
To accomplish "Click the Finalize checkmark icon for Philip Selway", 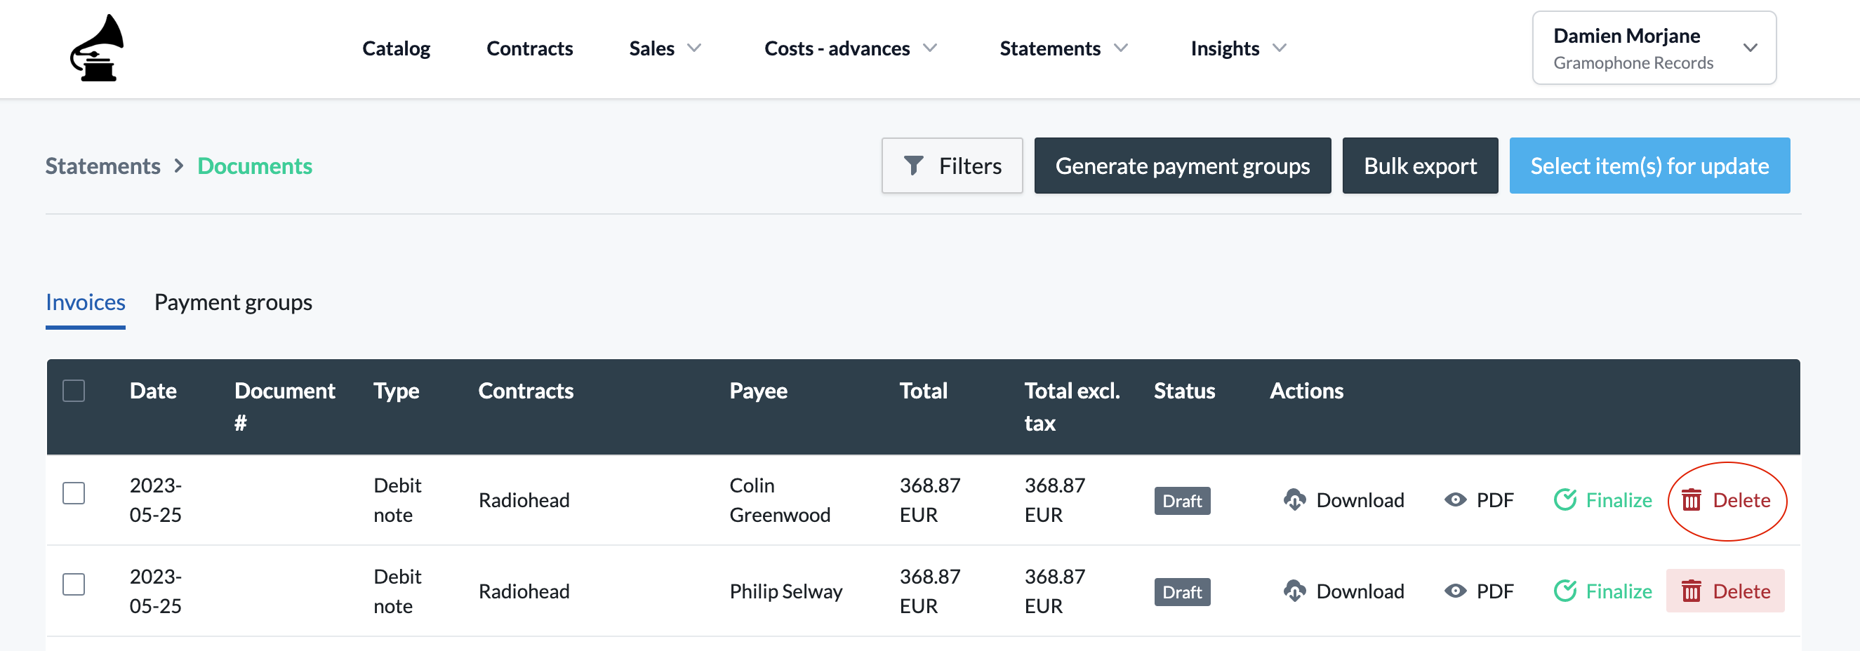I will 1565,591.
